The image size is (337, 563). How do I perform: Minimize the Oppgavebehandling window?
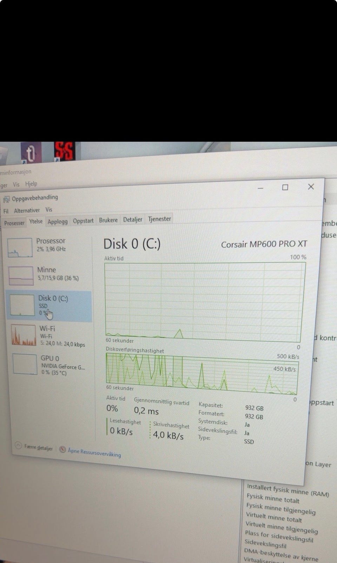tap(260, 188)
